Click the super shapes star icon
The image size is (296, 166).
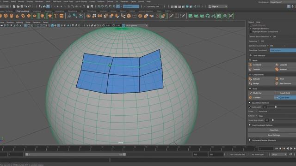click(50, 16)
